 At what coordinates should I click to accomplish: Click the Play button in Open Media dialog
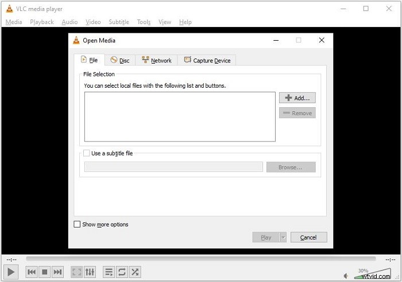[266, 237]
